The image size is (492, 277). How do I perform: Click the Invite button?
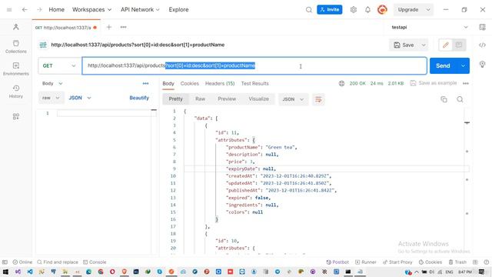330,10
